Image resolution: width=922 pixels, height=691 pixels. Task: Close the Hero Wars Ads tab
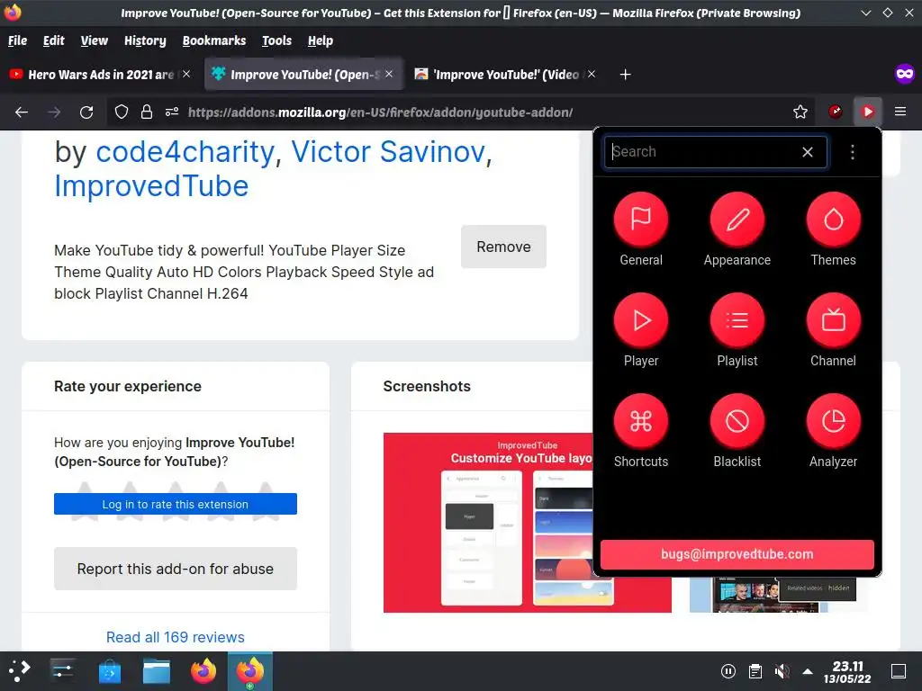[x=186, y=74]
